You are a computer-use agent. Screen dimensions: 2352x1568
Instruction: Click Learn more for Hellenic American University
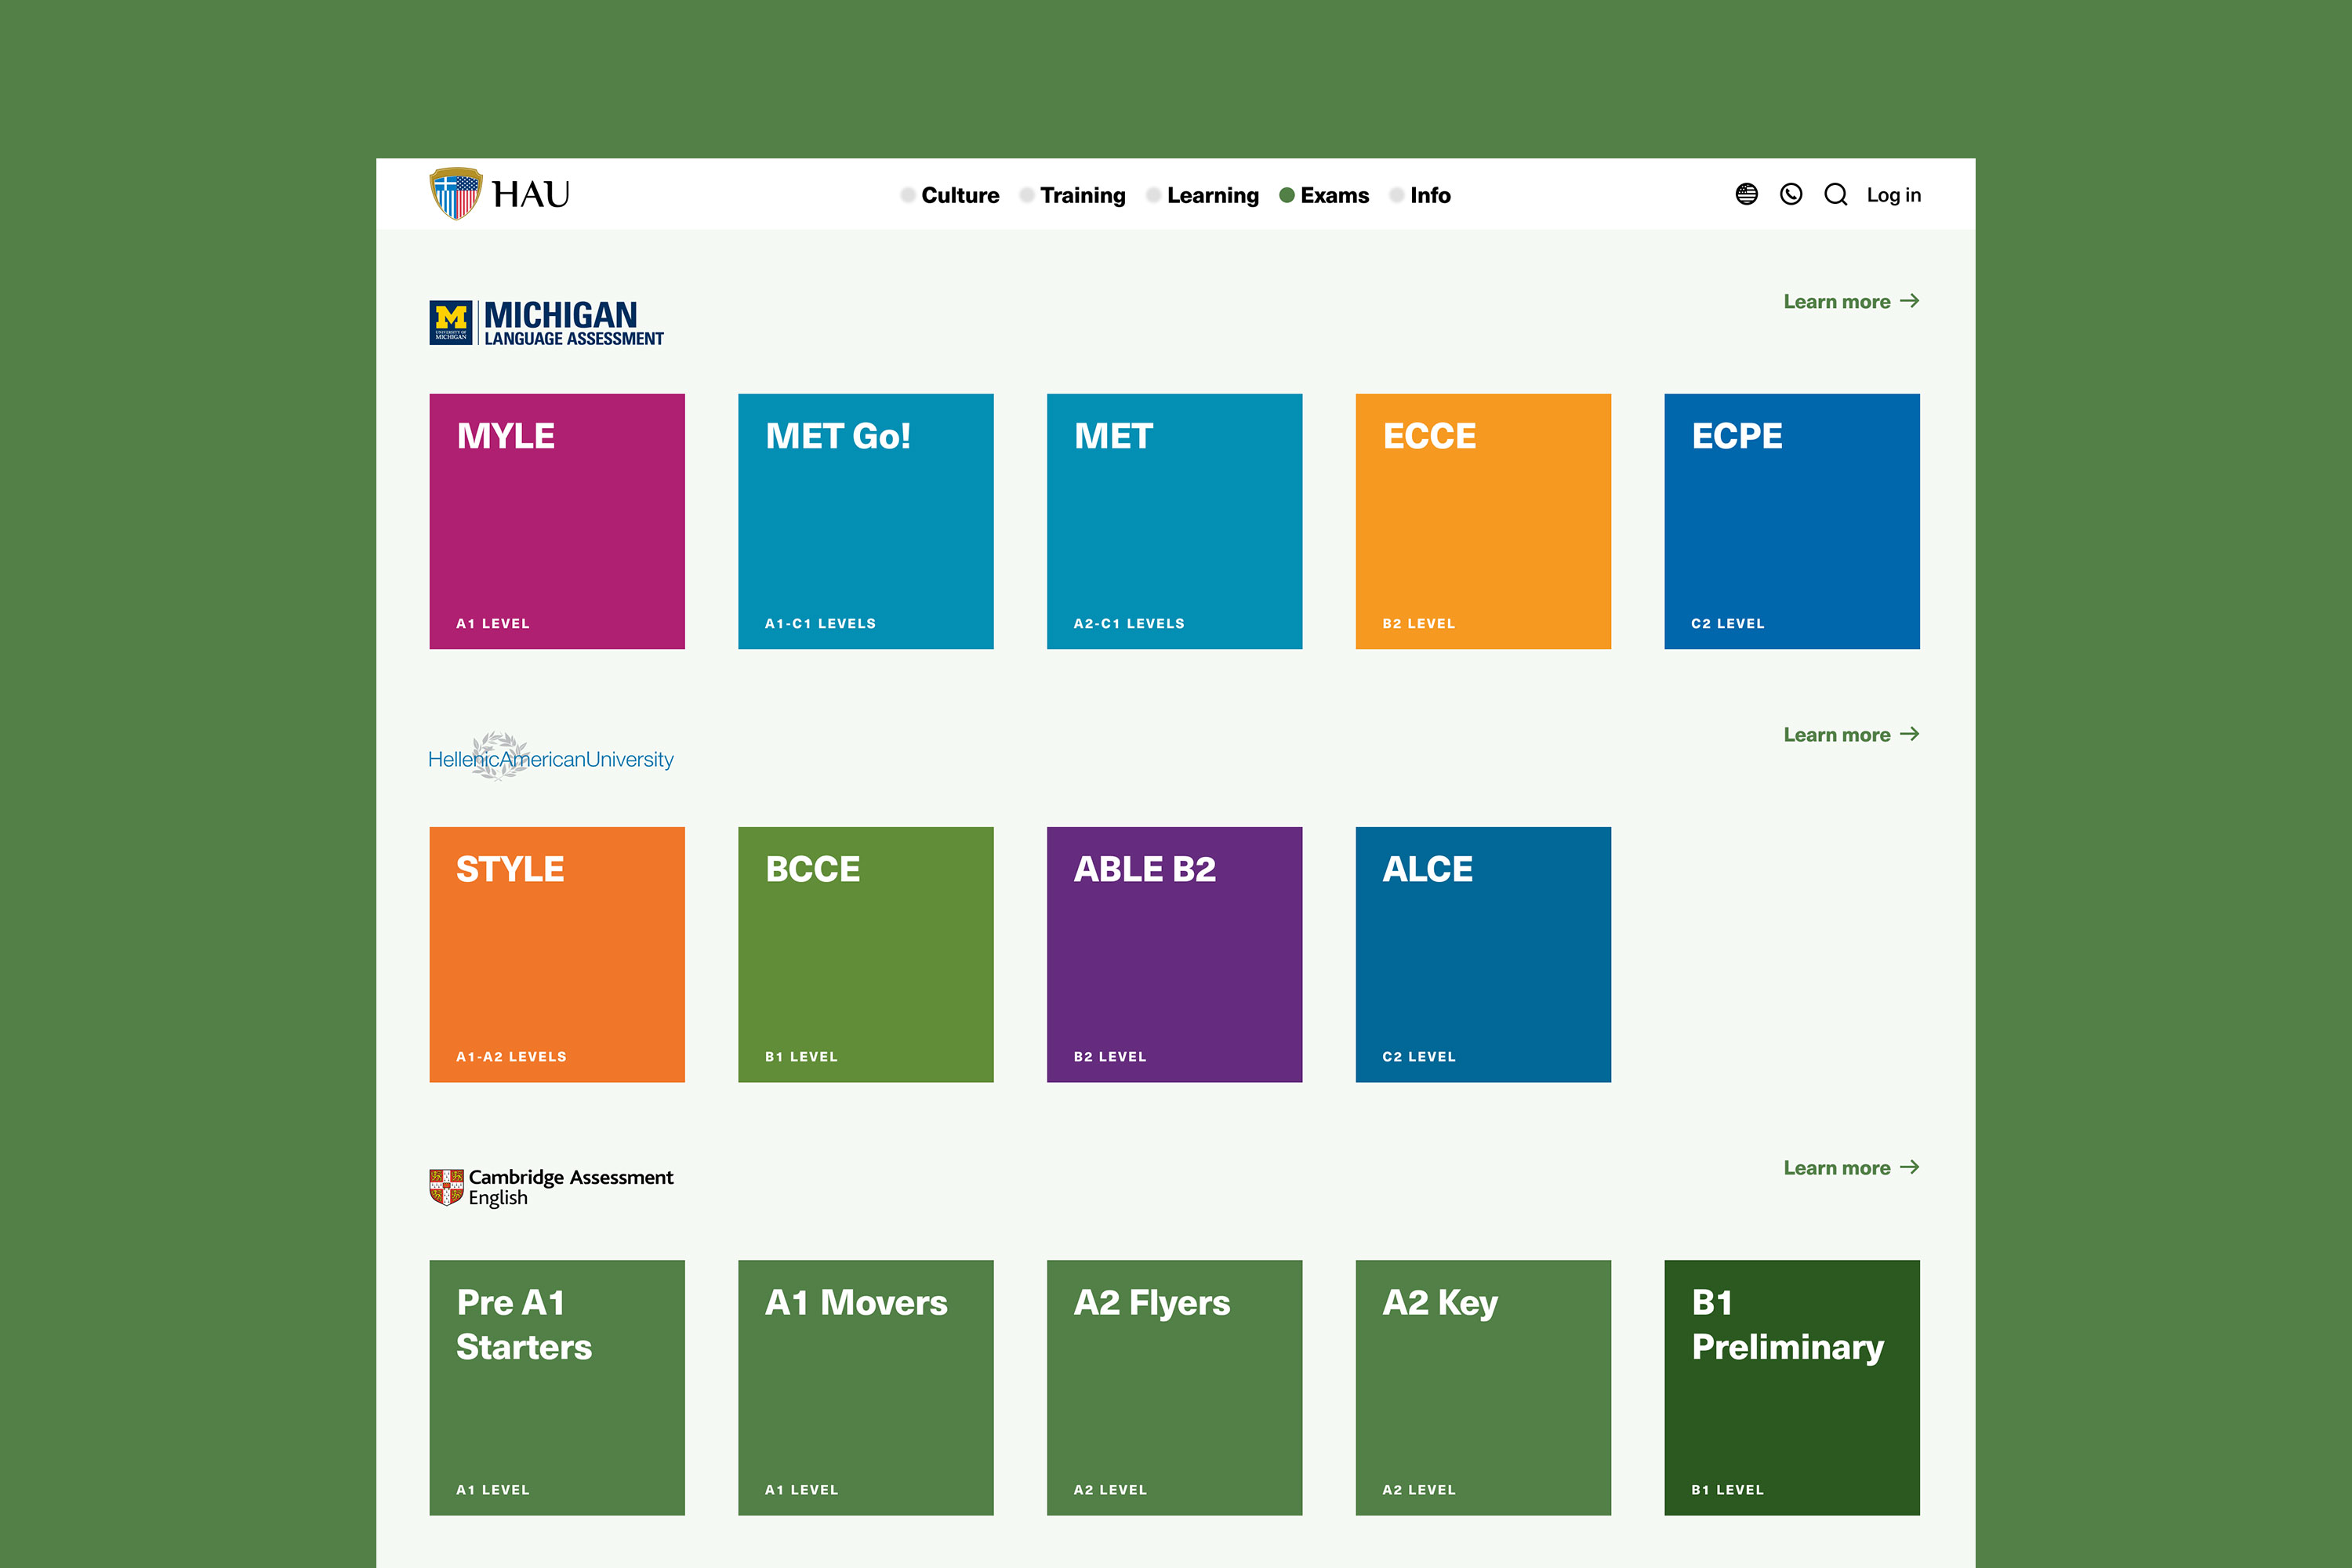[x=1851, y=734]
